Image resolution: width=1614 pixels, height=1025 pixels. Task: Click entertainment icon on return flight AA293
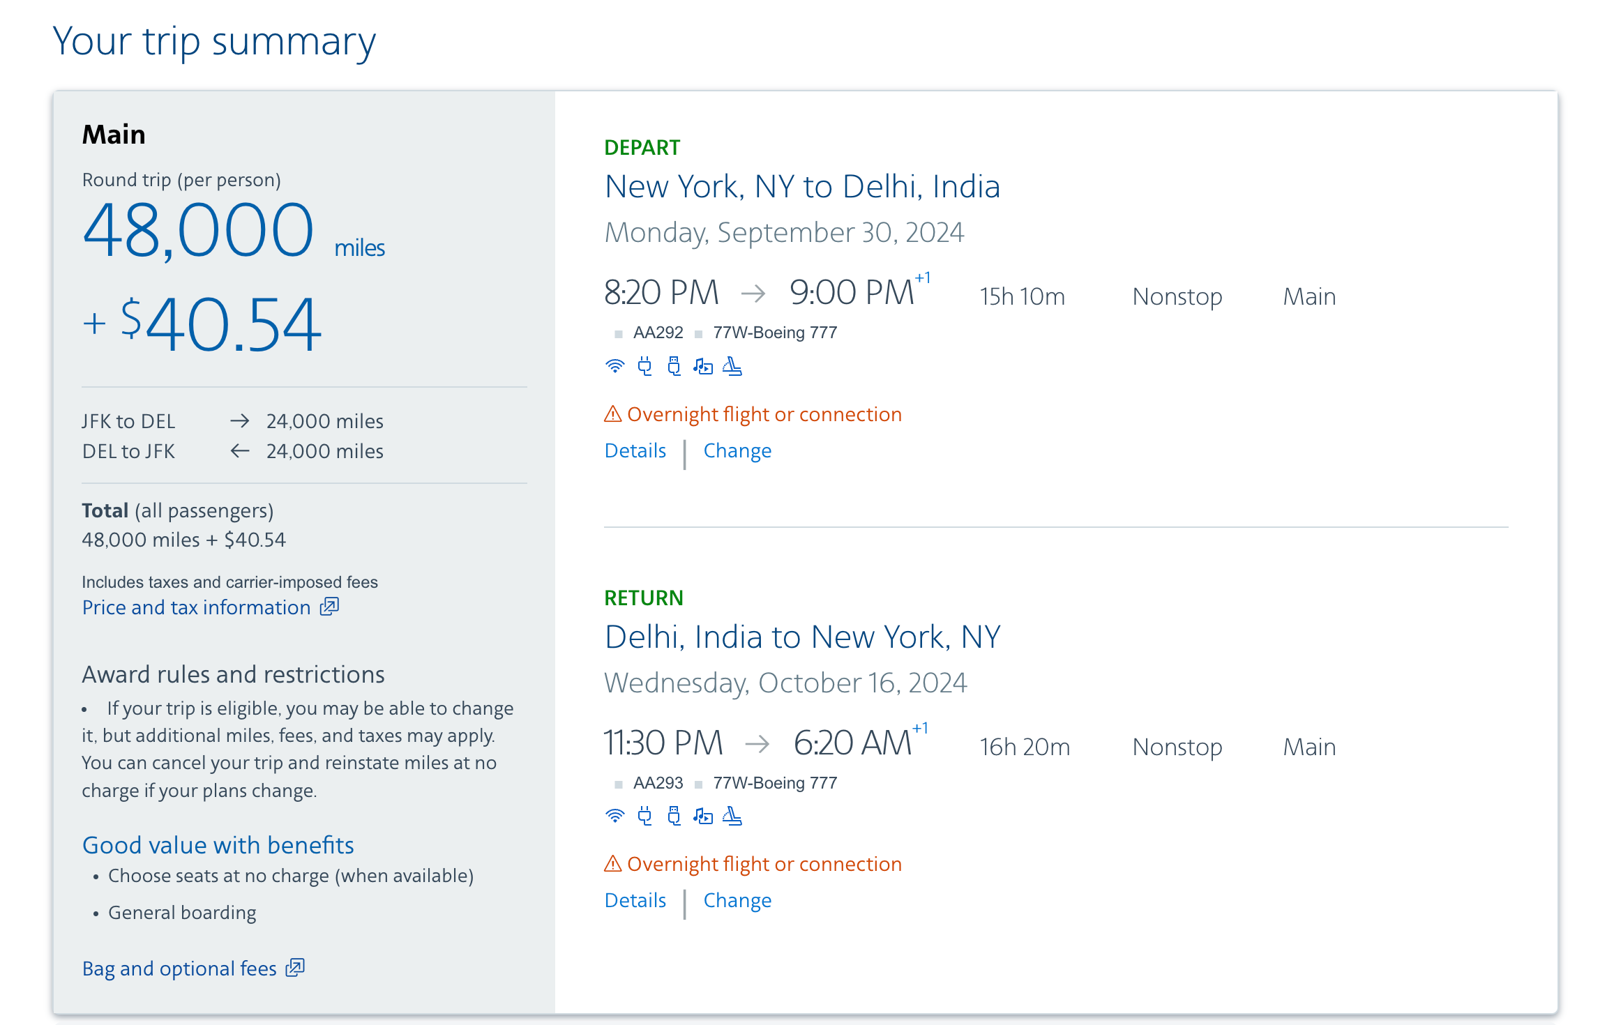[702, 816]
